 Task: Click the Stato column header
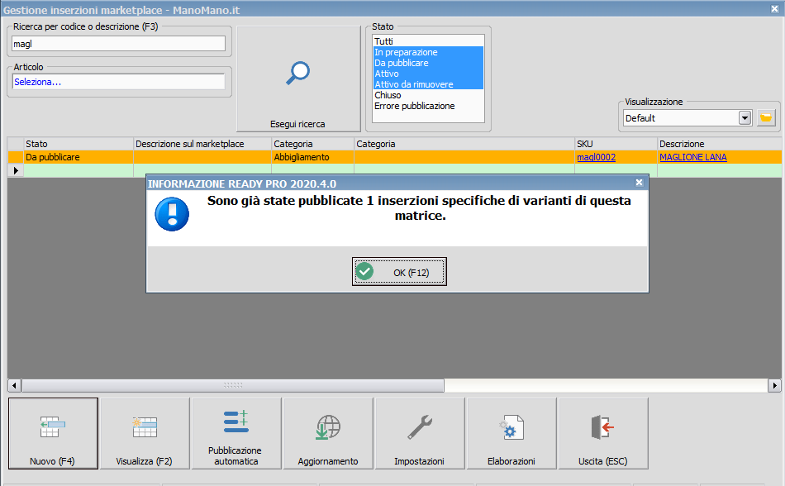(78, 144)
